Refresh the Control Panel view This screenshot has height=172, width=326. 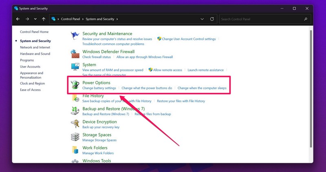click(x=212, y=19)
